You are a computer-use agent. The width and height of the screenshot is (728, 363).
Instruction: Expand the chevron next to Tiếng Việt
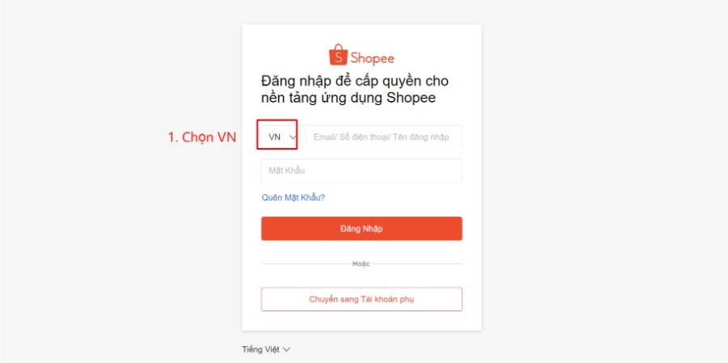tap(286, 349)
